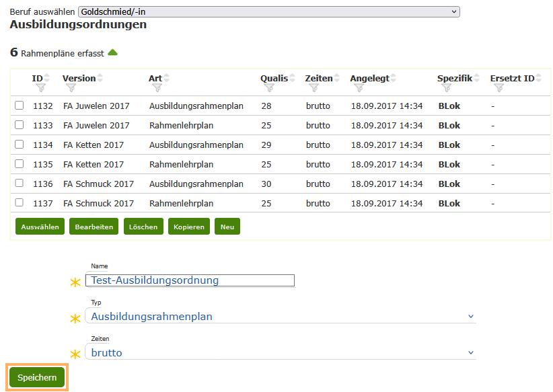The height and width of the screenshot is (392, 553).
Task: Click the Neu button
Action: pos(227,227)
